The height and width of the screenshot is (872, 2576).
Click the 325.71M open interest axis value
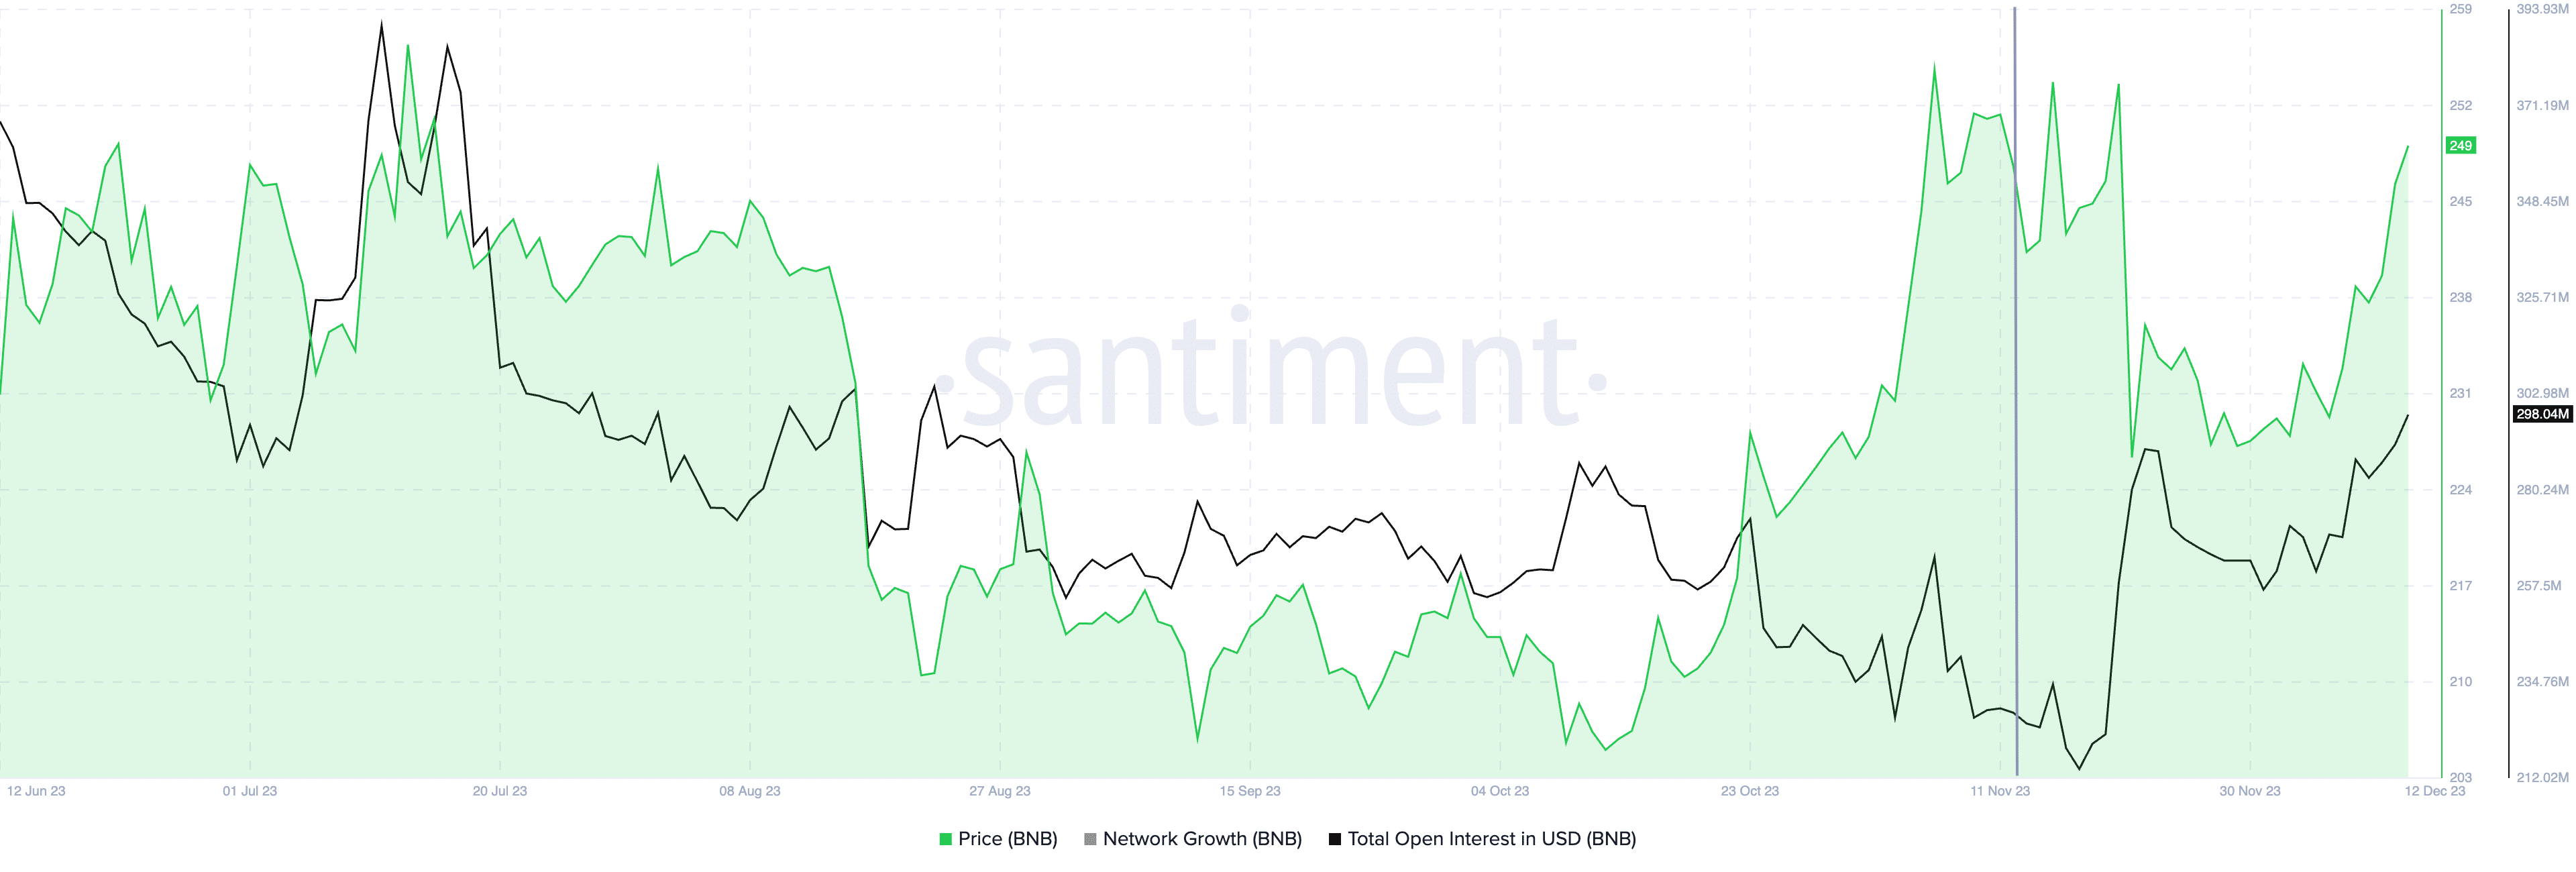(x=2542, y=297)
